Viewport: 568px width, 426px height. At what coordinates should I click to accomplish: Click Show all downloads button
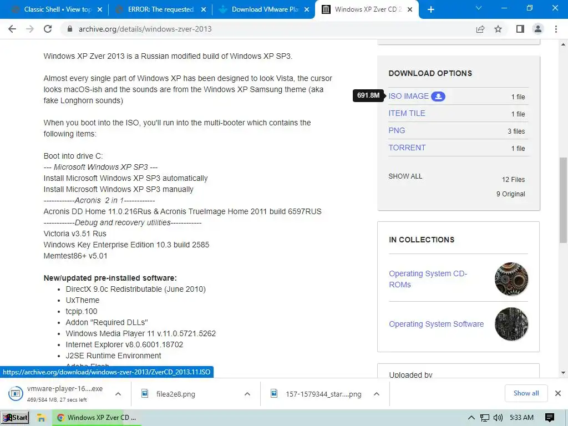(x=526, y=393)
